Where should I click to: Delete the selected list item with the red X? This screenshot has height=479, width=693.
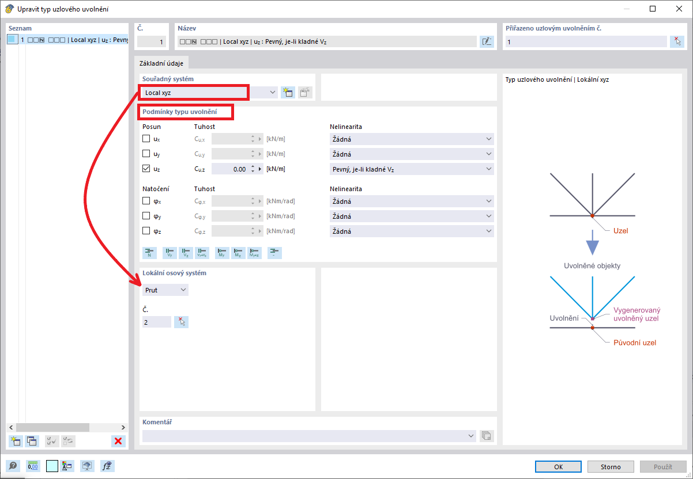point(118,441)
